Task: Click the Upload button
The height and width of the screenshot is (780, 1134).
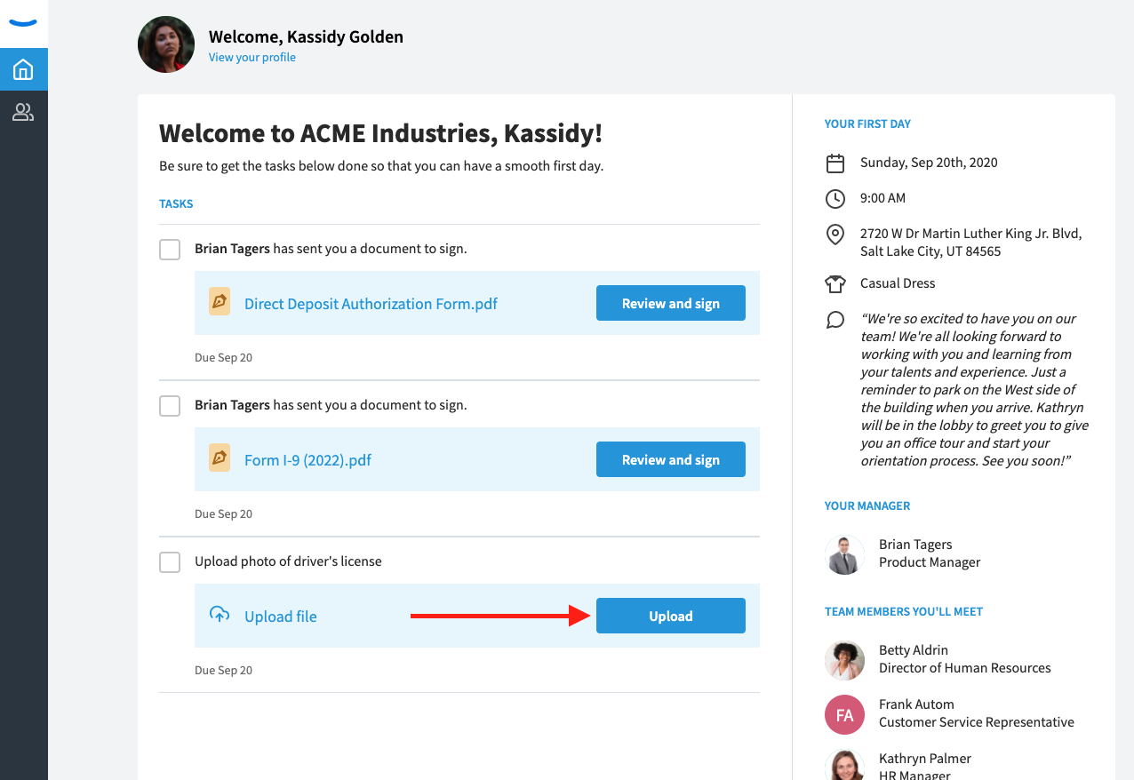Action: [x=670, y=616]
